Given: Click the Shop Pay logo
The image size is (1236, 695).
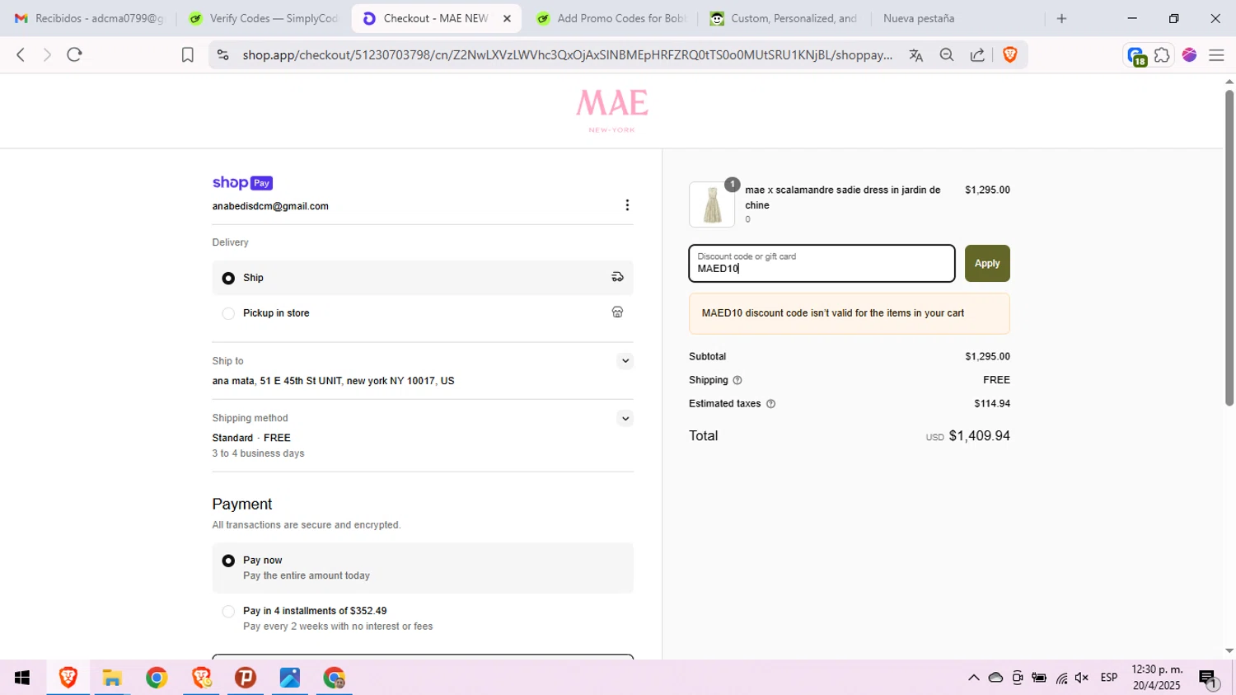Looking at the screenshot, I should [242, 183].
